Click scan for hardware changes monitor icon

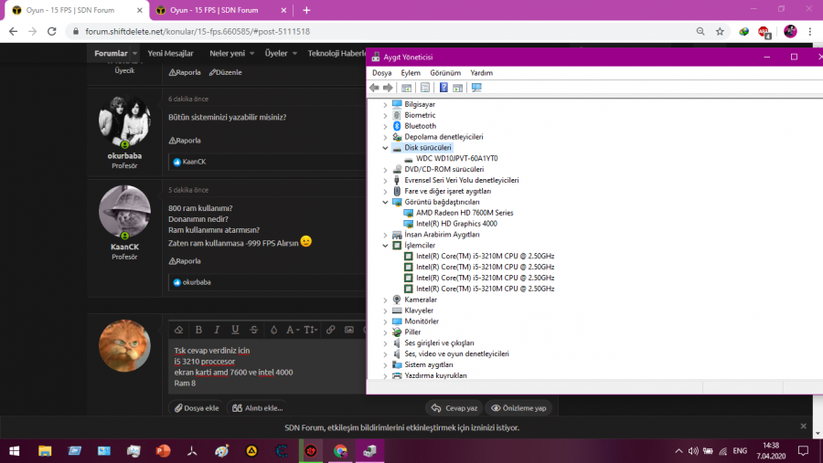coord(476,88)
